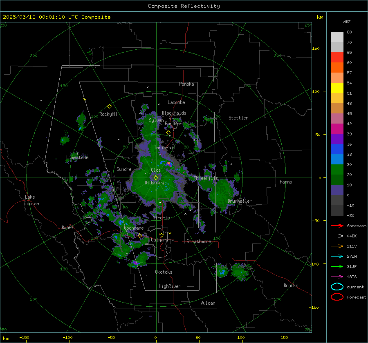Image resolution: width=368 pixels, height=343 pixels.
Task: Select the Cochrane label
Action: tap(134, 228)
